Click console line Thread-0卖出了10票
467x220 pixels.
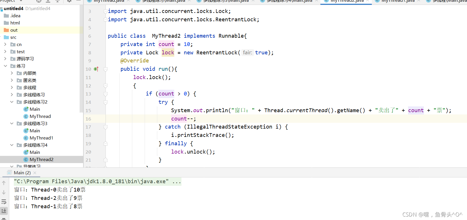pyautogui.click(x=50, y=190)
